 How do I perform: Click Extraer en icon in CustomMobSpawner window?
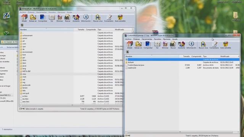(138, 45)
